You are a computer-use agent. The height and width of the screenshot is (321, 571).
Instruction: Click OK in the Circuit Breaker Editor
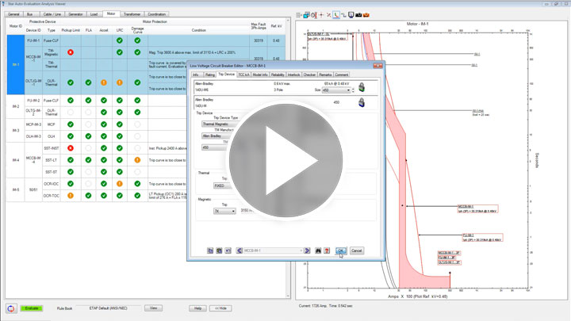[340, 250]
